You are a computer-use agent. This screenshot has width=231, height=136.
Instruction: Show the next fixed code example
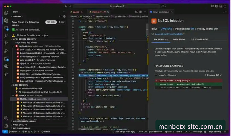[221, 75]
